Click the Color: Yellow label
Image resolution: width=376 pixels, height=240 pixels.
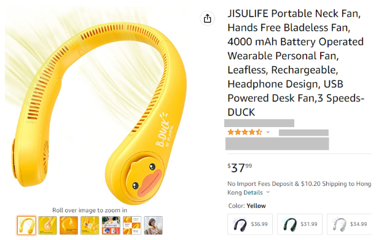click(x=247, y=206)
